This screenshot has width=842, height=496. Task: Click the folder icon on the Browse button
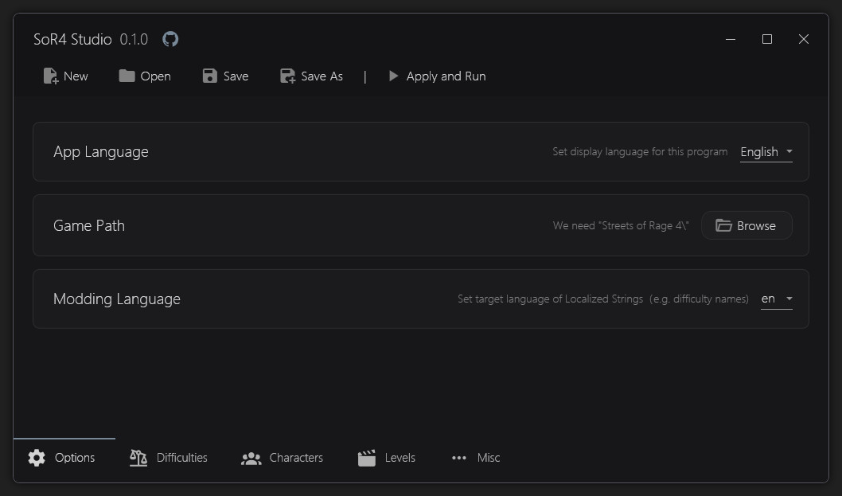(x=723, y=225)
